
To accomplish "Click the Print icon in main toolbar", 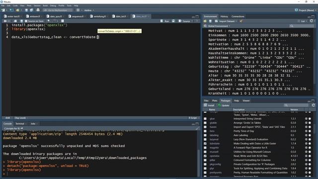I will (x=38, y=10).
